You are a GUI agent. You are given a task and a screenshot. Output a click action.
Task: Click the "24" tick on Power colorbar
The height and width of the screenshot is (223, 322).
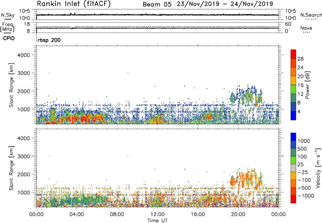pos(300,68)
